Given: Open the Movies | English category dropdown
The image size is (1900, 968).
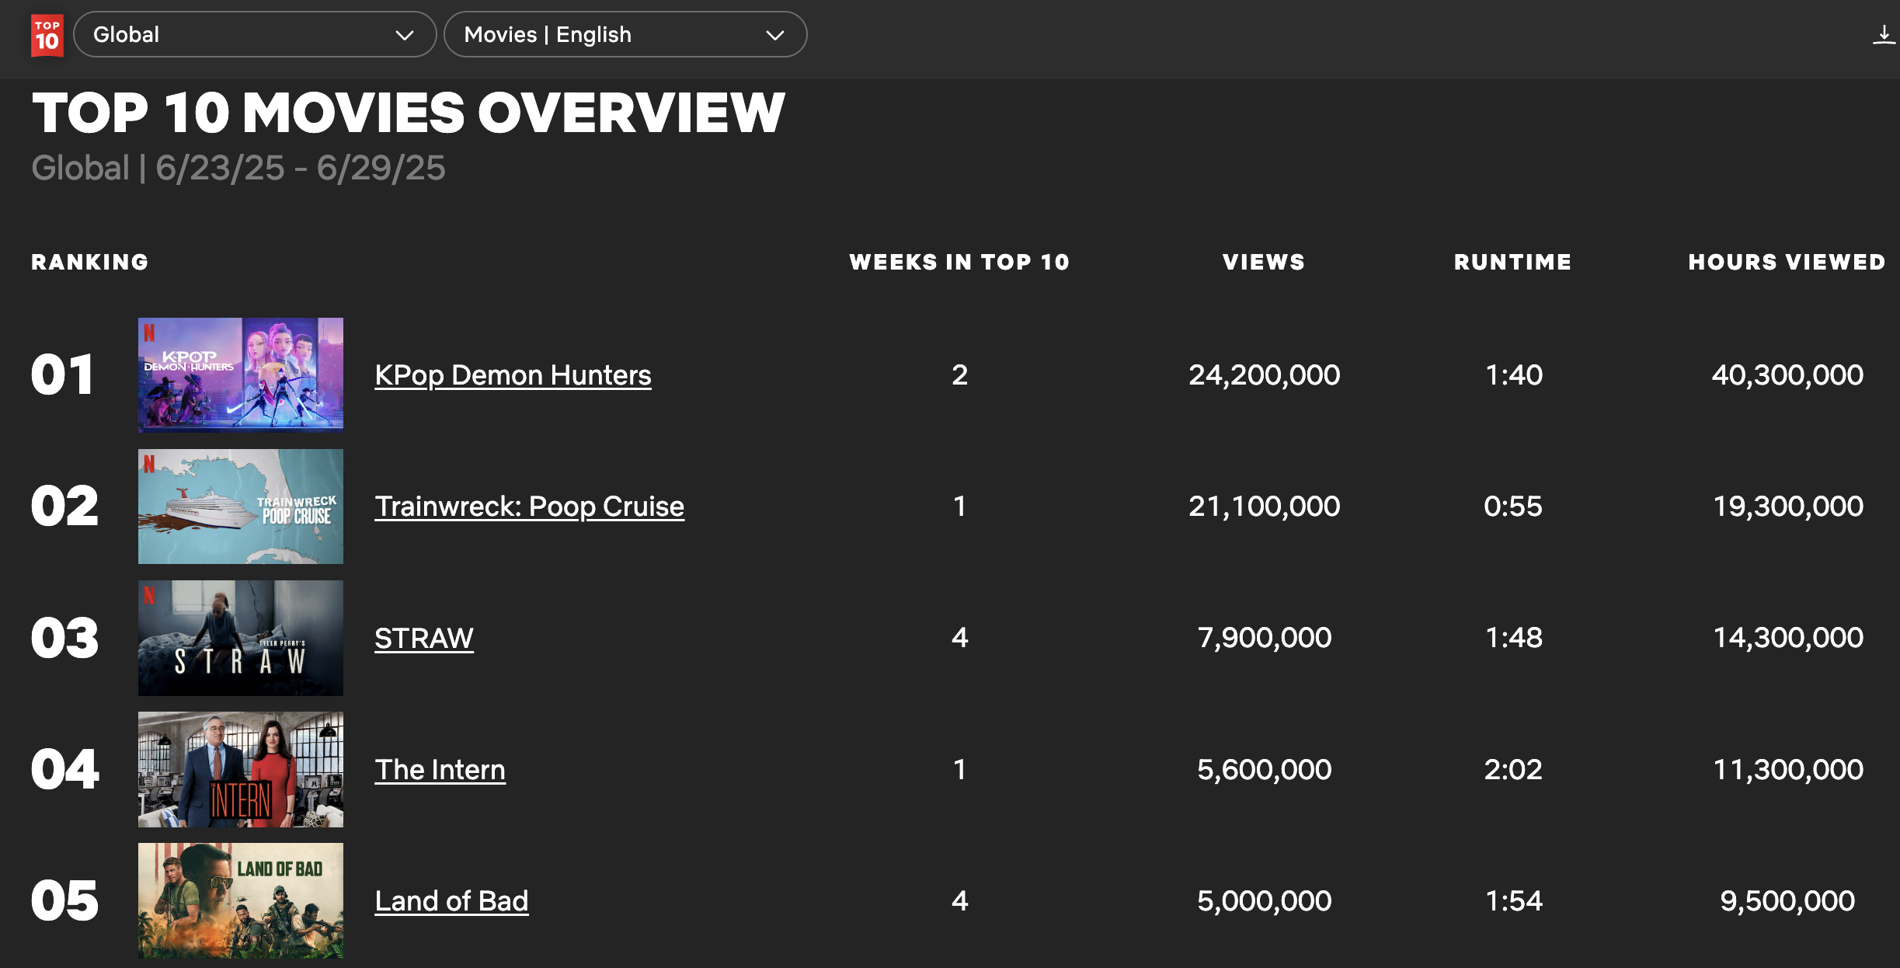Looking at the screenshot, I should pos(625,34).
